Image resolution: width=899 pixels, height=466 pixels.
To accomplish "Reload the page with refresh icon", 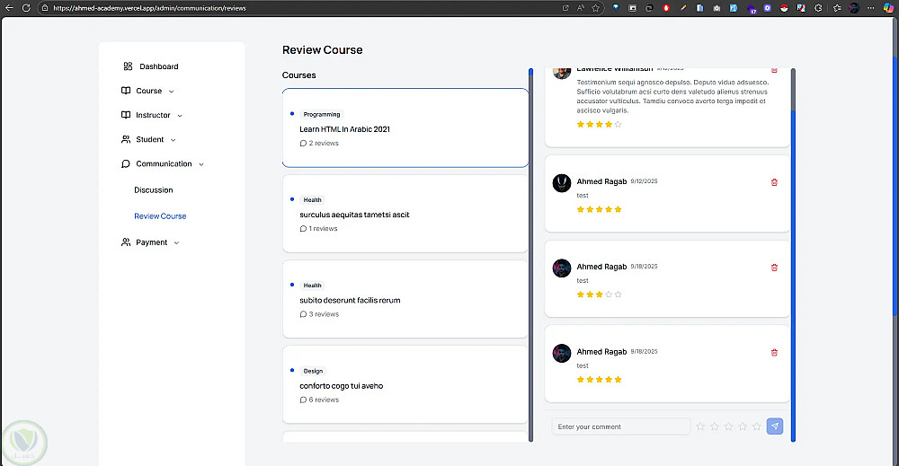I will point(26,8).
